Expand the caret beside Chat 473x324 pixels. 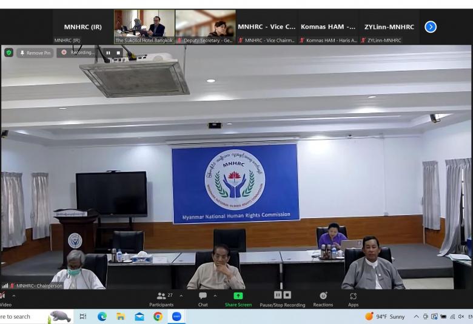[x=215, y=296]
